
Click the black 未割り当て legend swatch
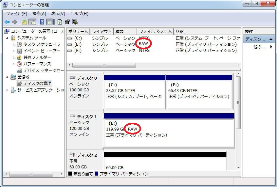click(70, 174)
